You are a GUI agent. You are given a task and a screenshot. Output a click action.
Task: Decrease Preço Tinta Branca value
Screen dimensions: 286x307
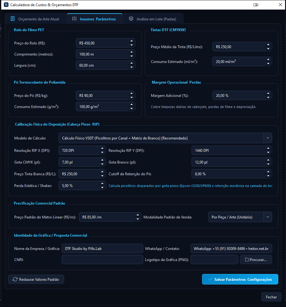point(102,176)
